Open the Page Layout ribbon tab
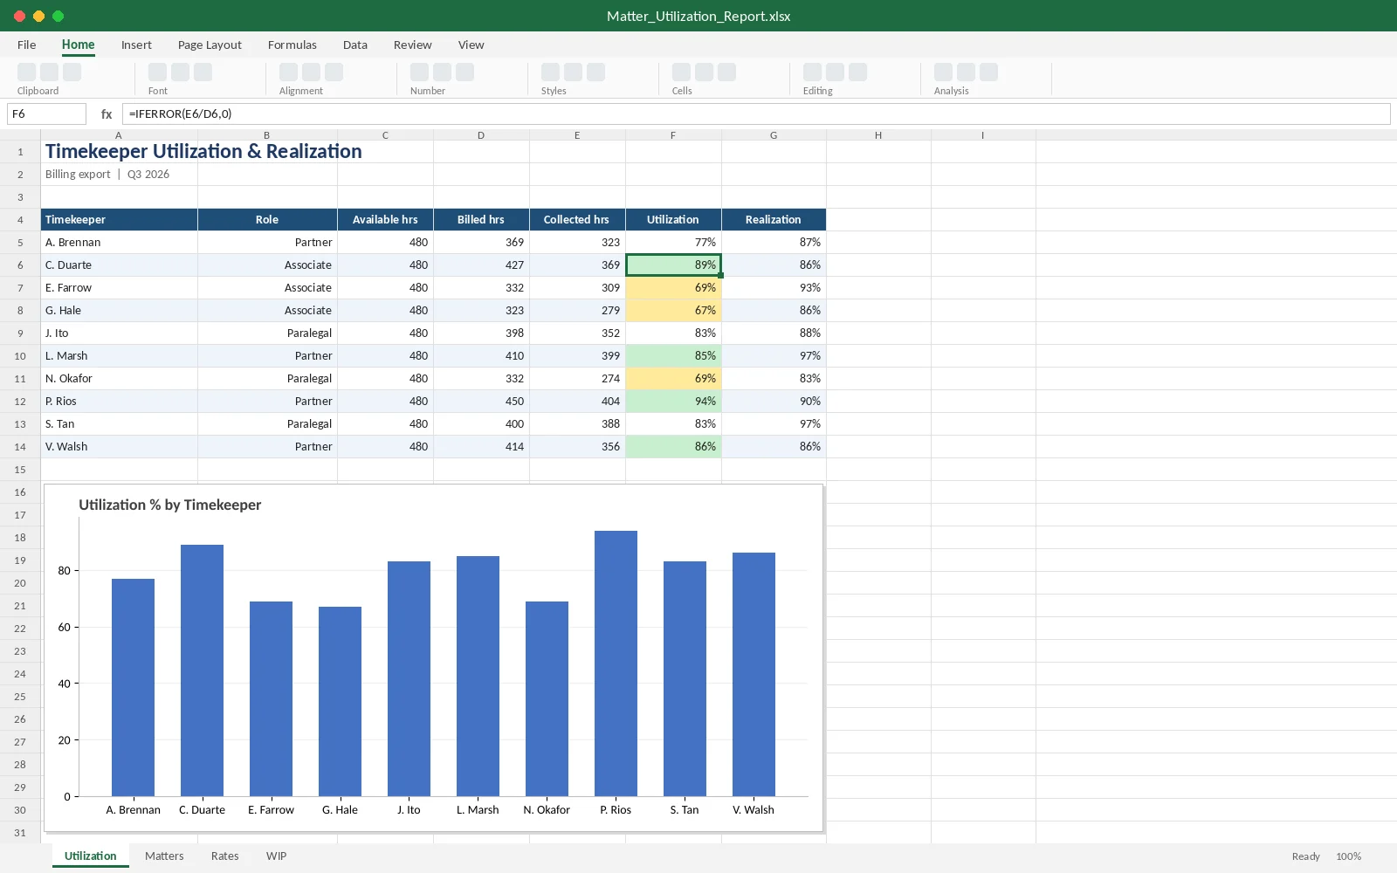Image resolution: width=1397 pixels, height=873 pixels. point(210,45)
